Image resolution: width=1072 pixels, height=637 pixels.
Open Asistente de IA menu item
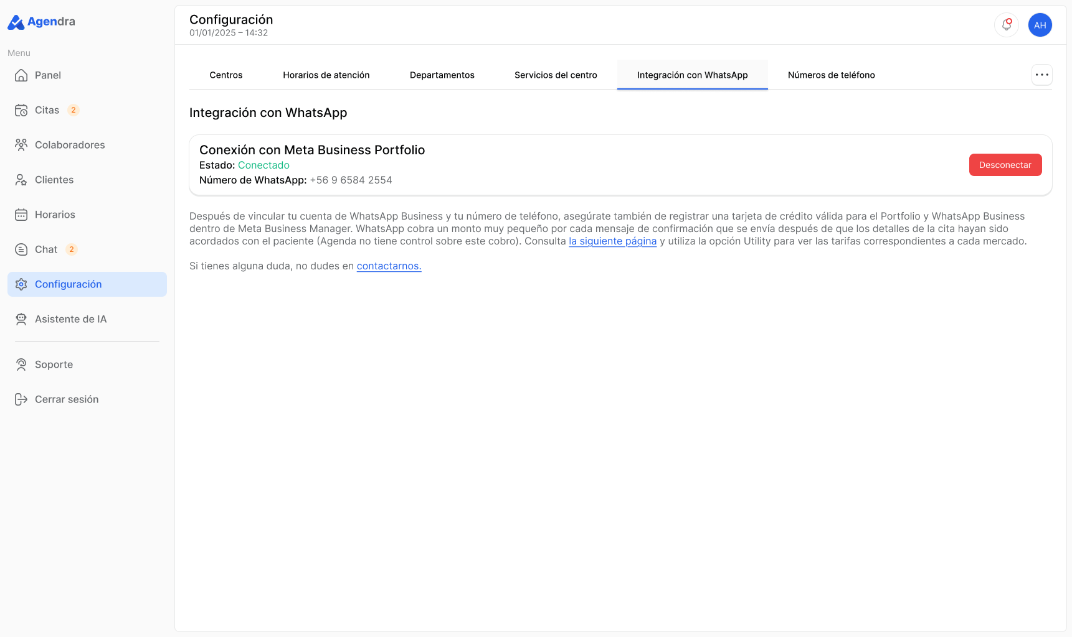87,319
